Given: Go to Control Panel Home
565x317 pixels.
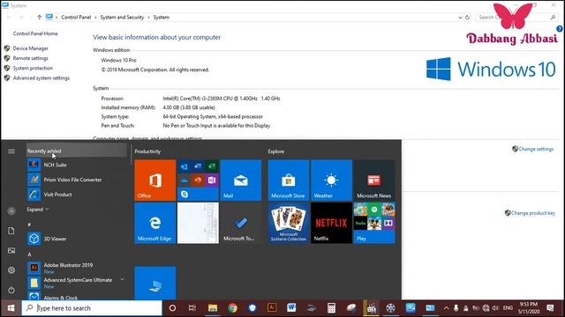Looking at the screenshot, I should point(35,33).
